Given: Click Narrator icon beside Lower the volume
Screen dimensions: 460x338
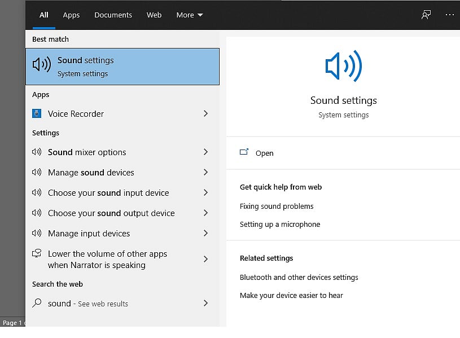Looking at the screenshot, I should click(37, 253).
